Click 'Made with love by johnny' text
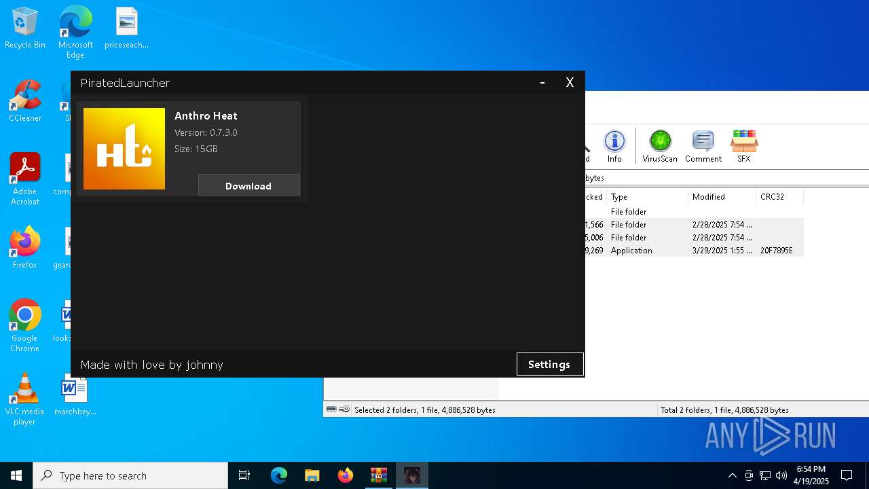 (x=151, y=365)
